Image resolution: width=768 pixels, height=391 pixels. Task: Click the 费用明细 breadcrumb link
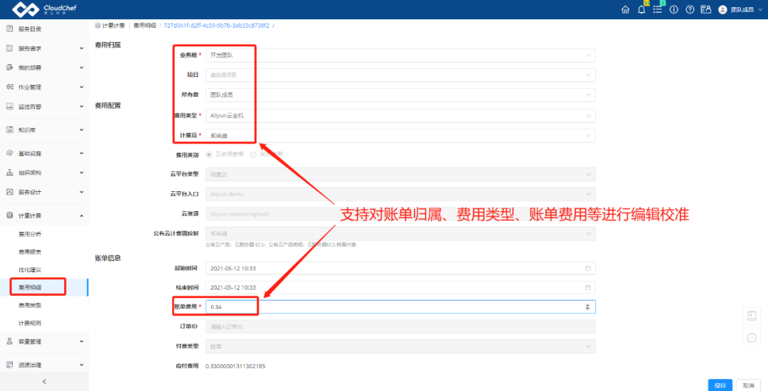tap(144, 26)
